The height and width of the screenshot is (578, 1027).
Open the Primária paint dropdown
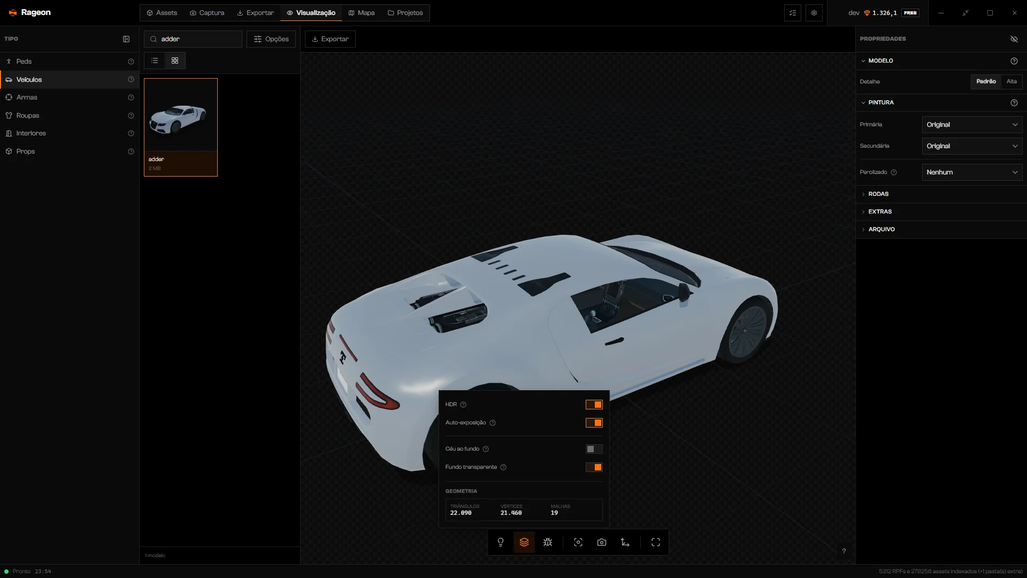pos(972,125)
